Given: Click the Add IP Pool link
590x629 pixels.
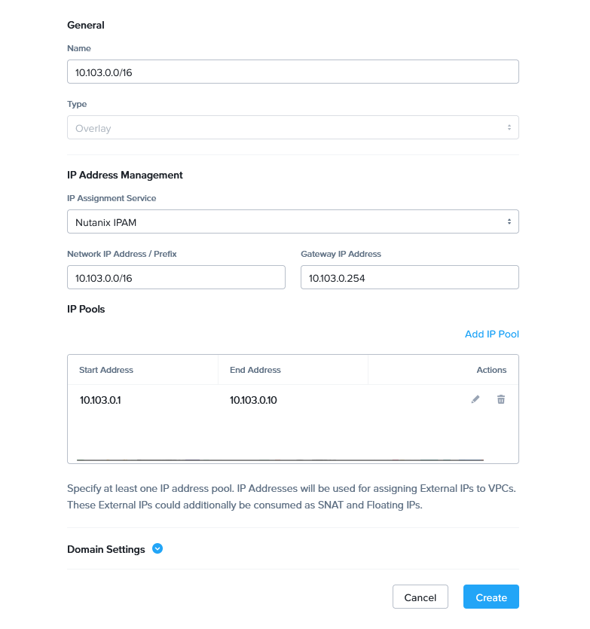Looking at the screenshot, I should click(491, 334).
